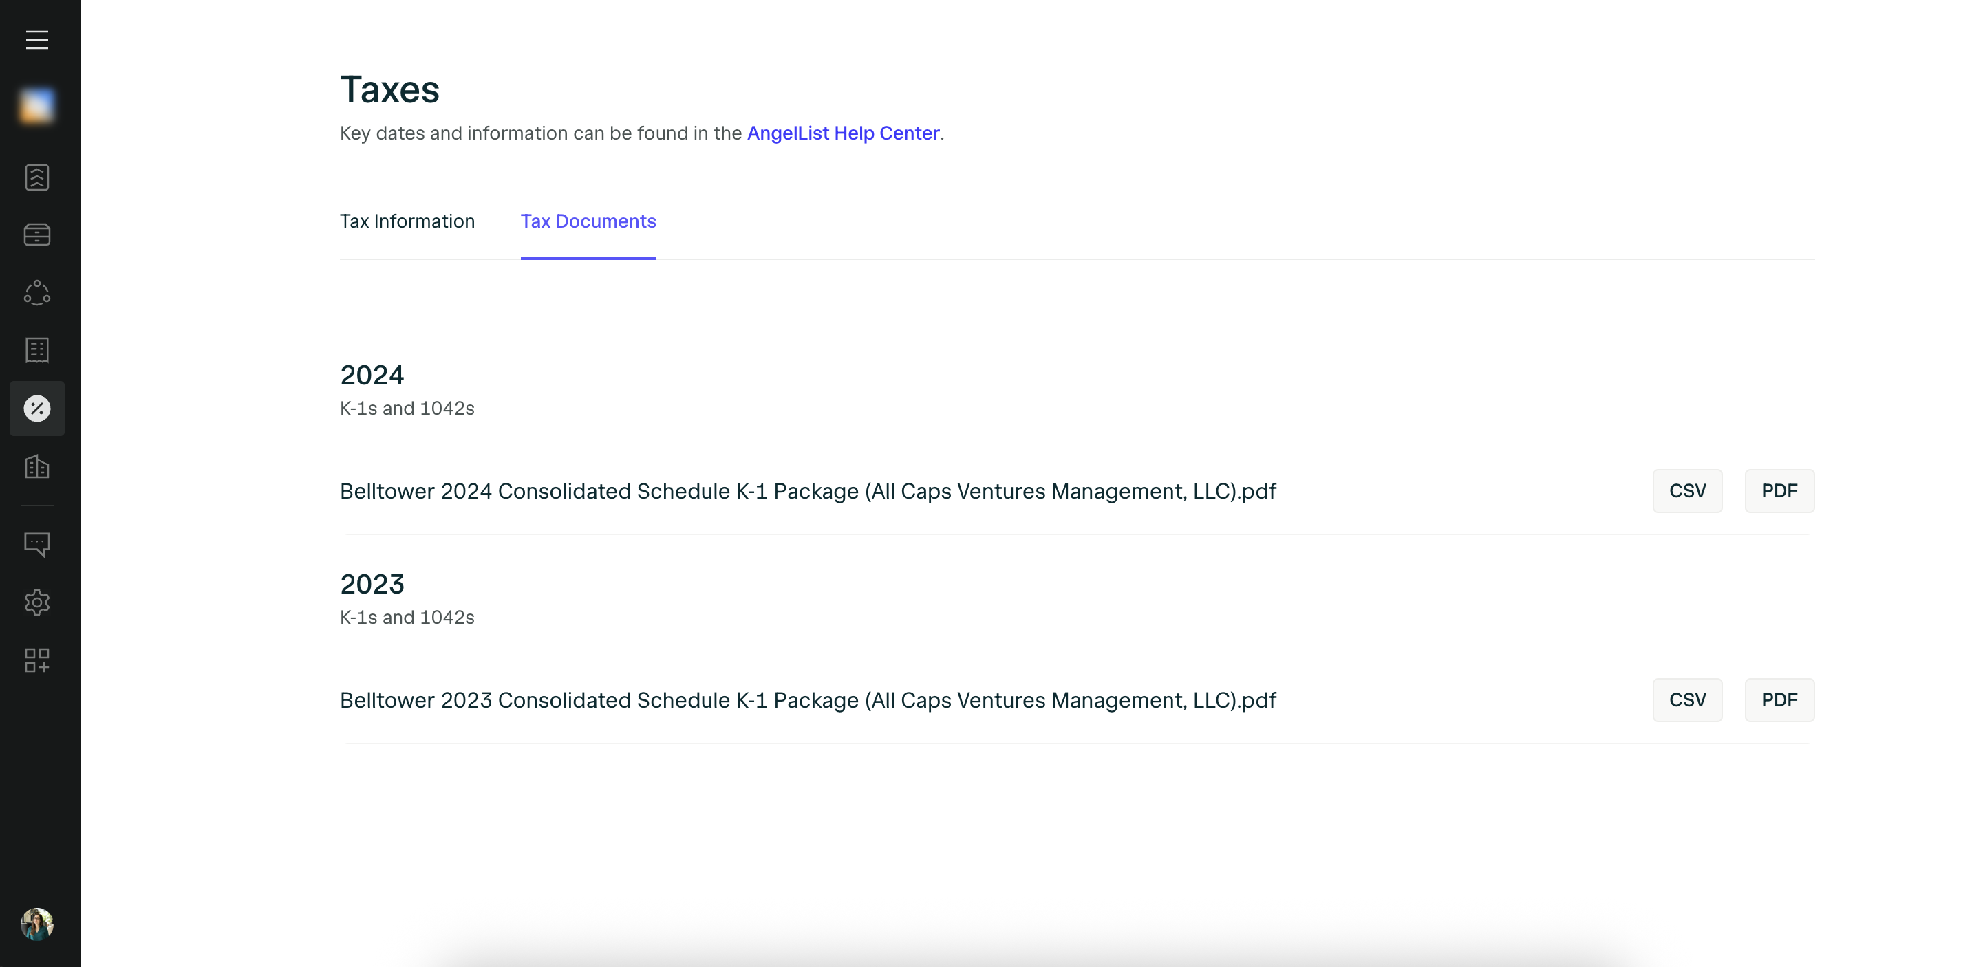
Task: Open the settings gear icon in the sidebar
Action: (x=37, y=602)
